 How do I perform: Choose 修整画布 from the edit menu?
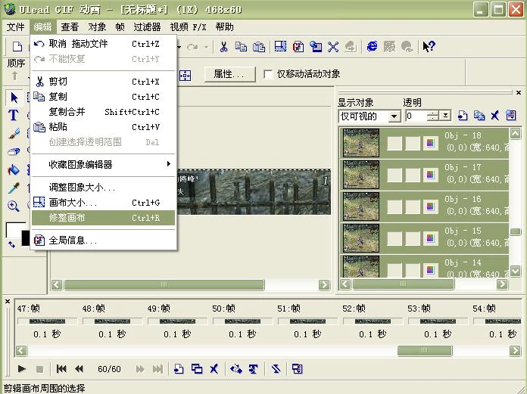click(104, 218)
